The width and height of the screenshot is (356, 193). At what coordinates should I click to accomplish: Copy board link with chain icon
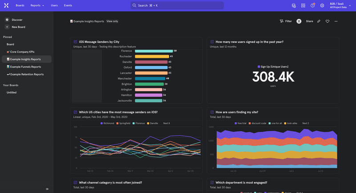click(x=319, y=21)
